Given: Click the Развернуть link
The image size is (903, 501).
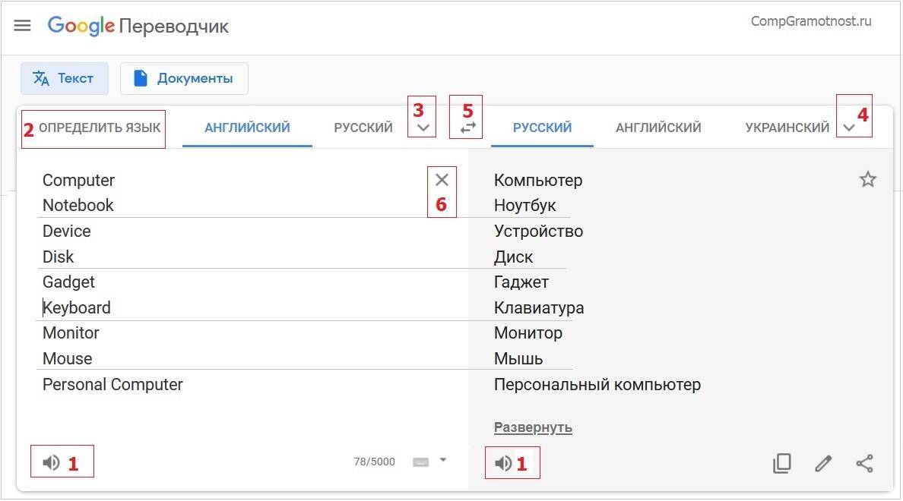Looking at the screenshot, I should click(x=533, y=427).
